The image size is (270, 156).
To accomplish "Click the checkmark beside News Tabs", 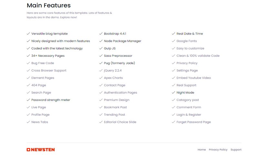I will [x=28, y=122].
